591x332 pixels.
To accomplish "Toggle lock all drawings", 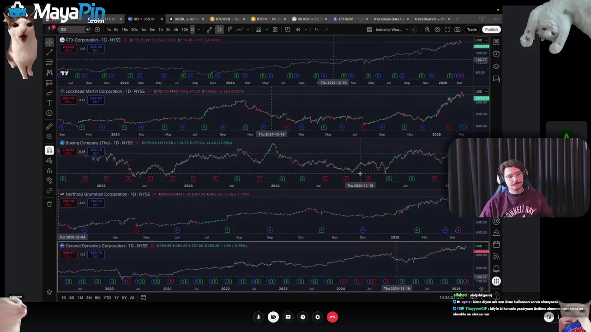I will 49,171.
